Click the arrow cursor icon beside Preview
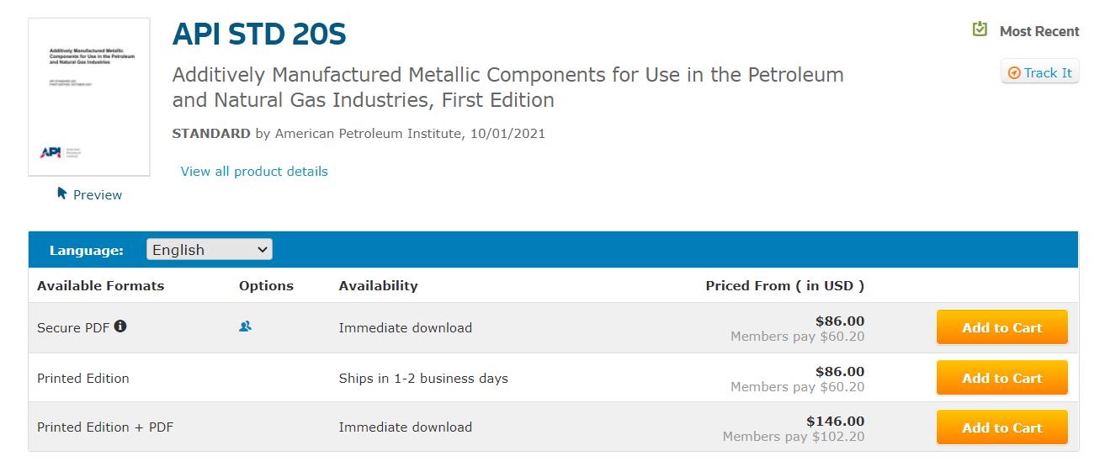This screenshot has width=1105, height=467. click(x=61, y=194)
